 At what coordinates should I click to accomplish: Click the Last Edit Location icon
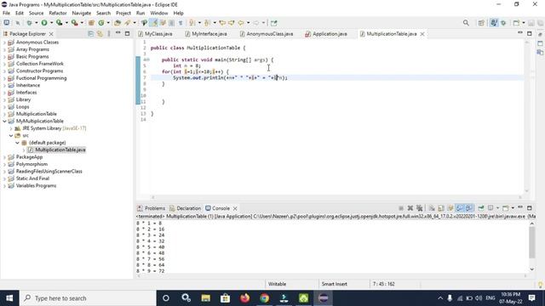coord(222,23)
